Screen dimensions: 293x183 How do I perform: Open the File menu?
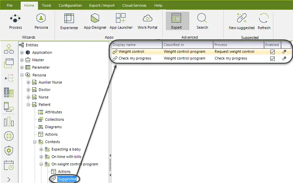[x=9, y=5]
